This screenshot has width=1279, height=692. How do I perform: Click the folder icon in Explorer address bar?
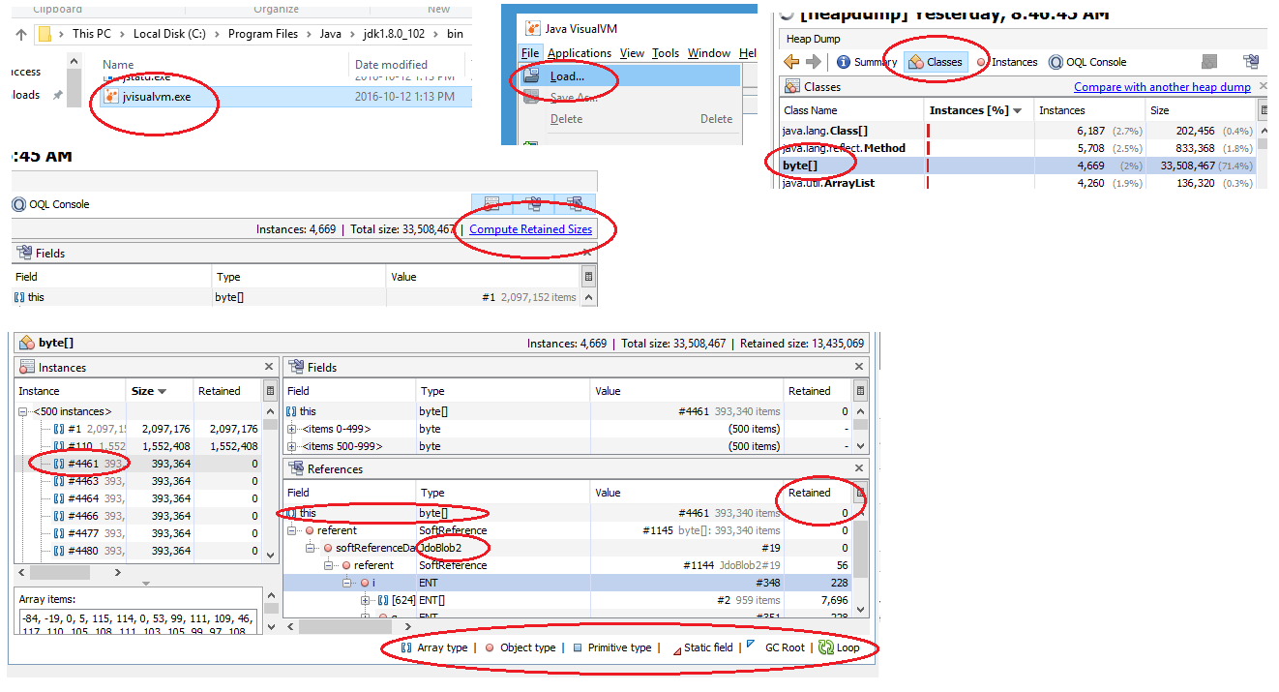click(45, 34)
